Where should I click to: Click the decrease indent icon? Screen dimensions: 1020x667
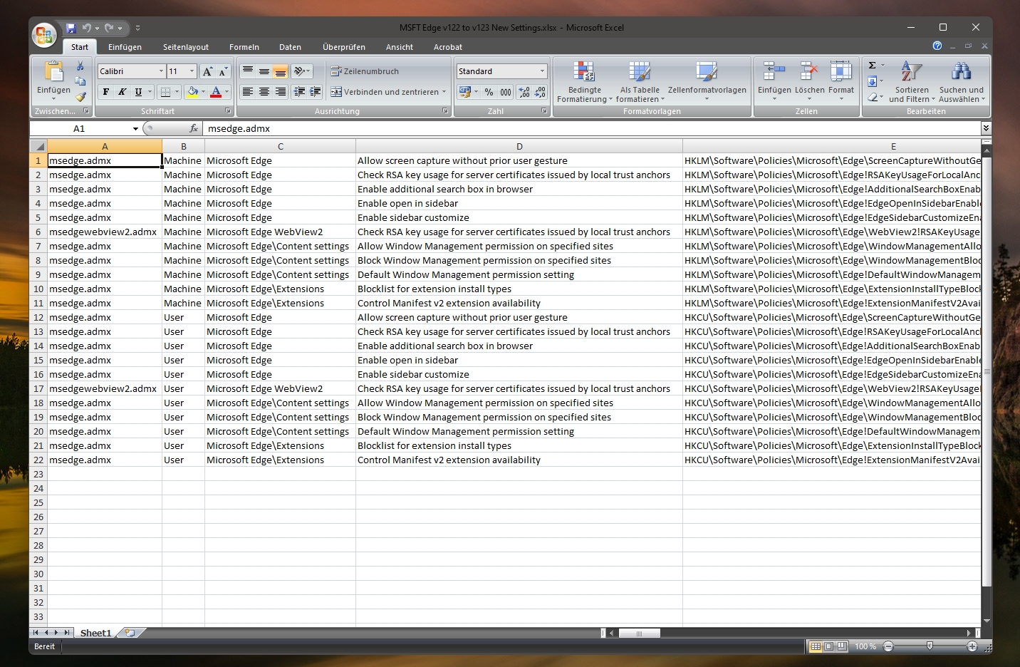pos(299,92)
